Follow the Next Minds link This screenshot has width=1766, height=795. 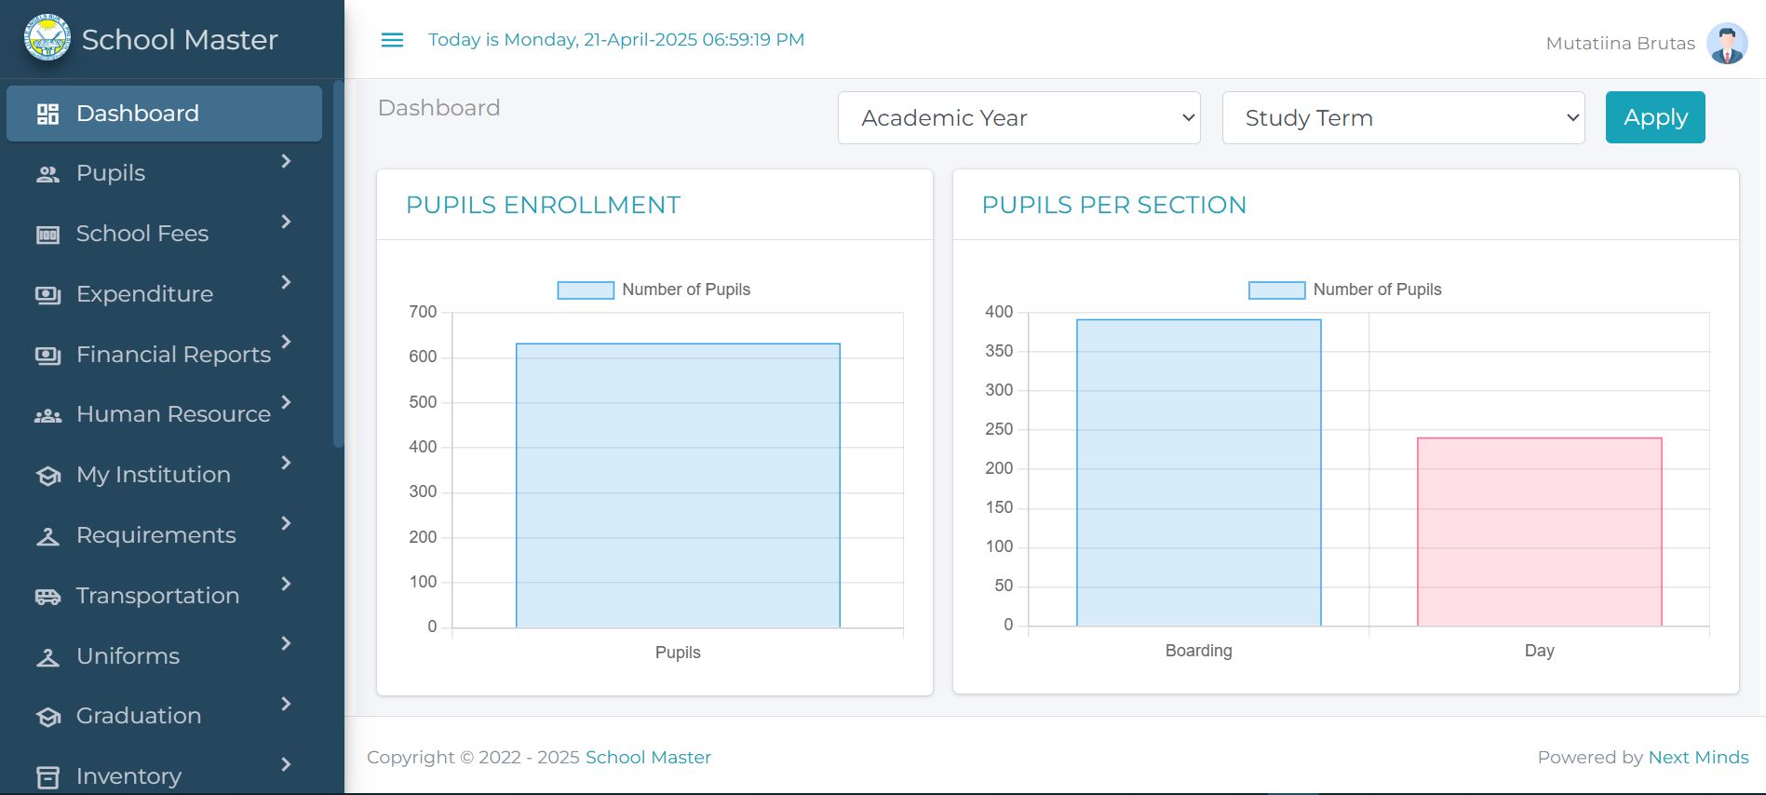click(1698, 757)
